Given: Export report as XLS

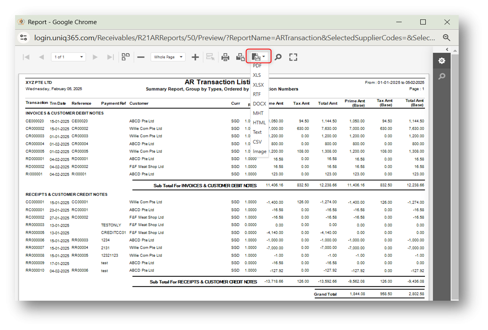Looking at the screenshot, I should (x=257, y=75).
